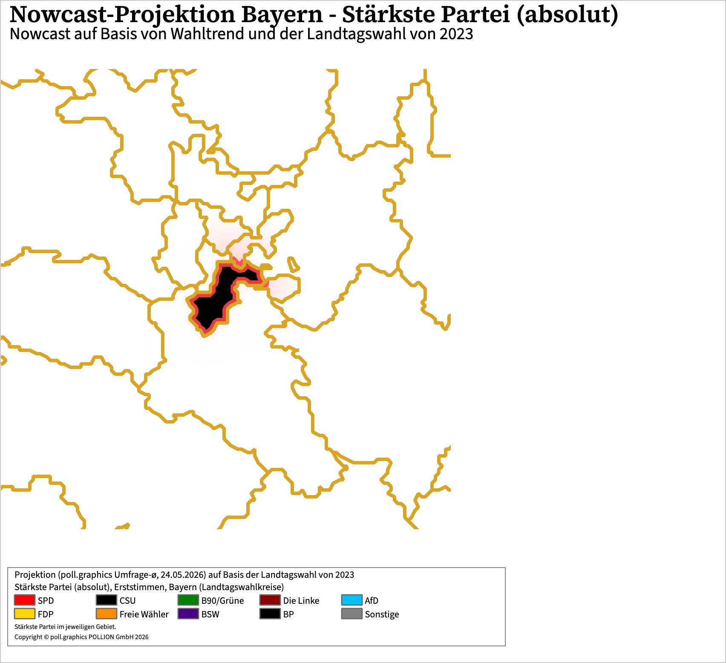Click the title "Nowcast-Projektion Bayern - Stärkste Partei (absolut)"
The image size is (726, 663).
pyautogui.click(x=314, y=14)
